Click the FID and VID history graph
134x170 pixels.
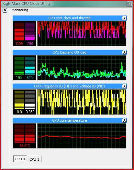[82, 102]
